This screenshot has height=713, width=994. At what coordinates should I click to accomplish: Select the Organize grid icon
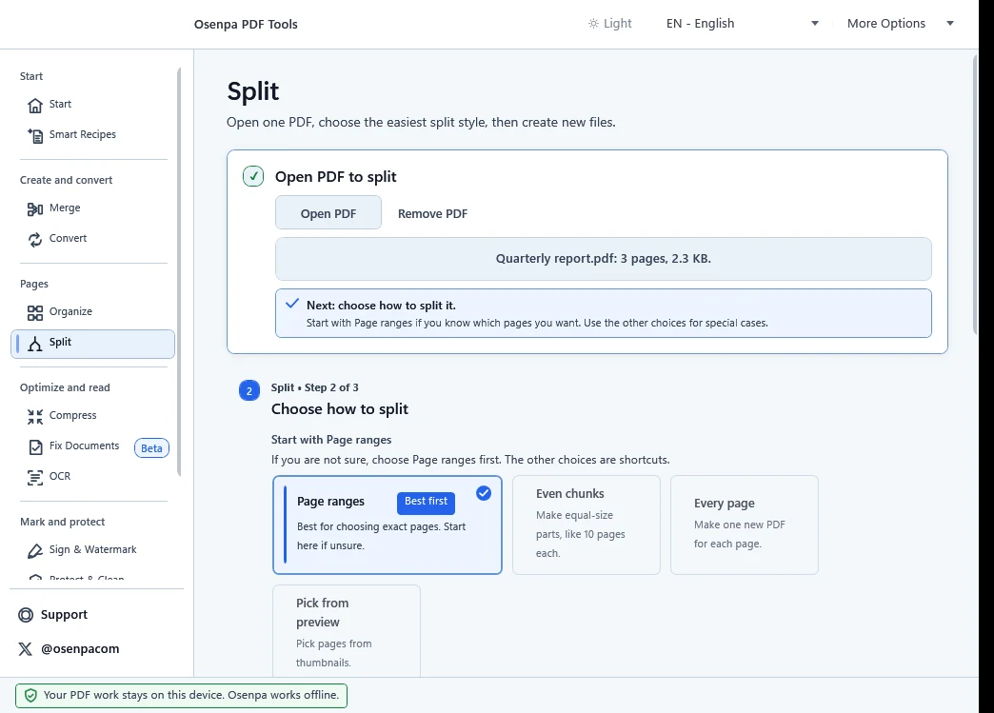click(35, 312)
